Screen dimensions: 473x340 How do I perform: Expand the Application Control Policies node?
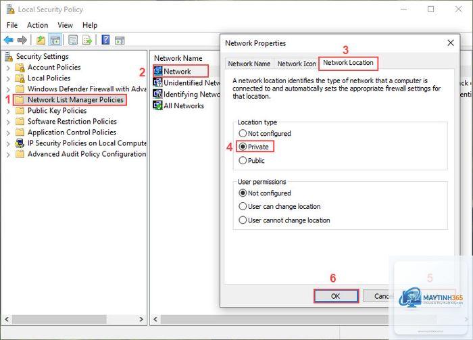tap(8, 132)
